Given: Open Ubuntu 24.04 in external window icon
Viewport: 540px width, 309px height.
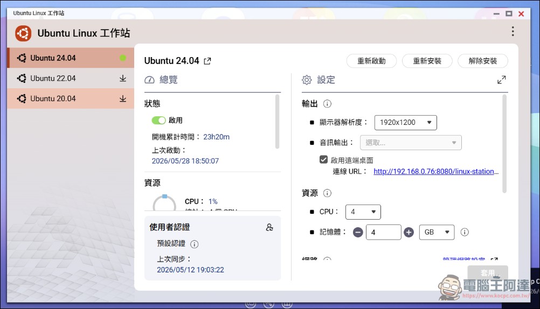Looking at the screenshot, I should point(207,61).
